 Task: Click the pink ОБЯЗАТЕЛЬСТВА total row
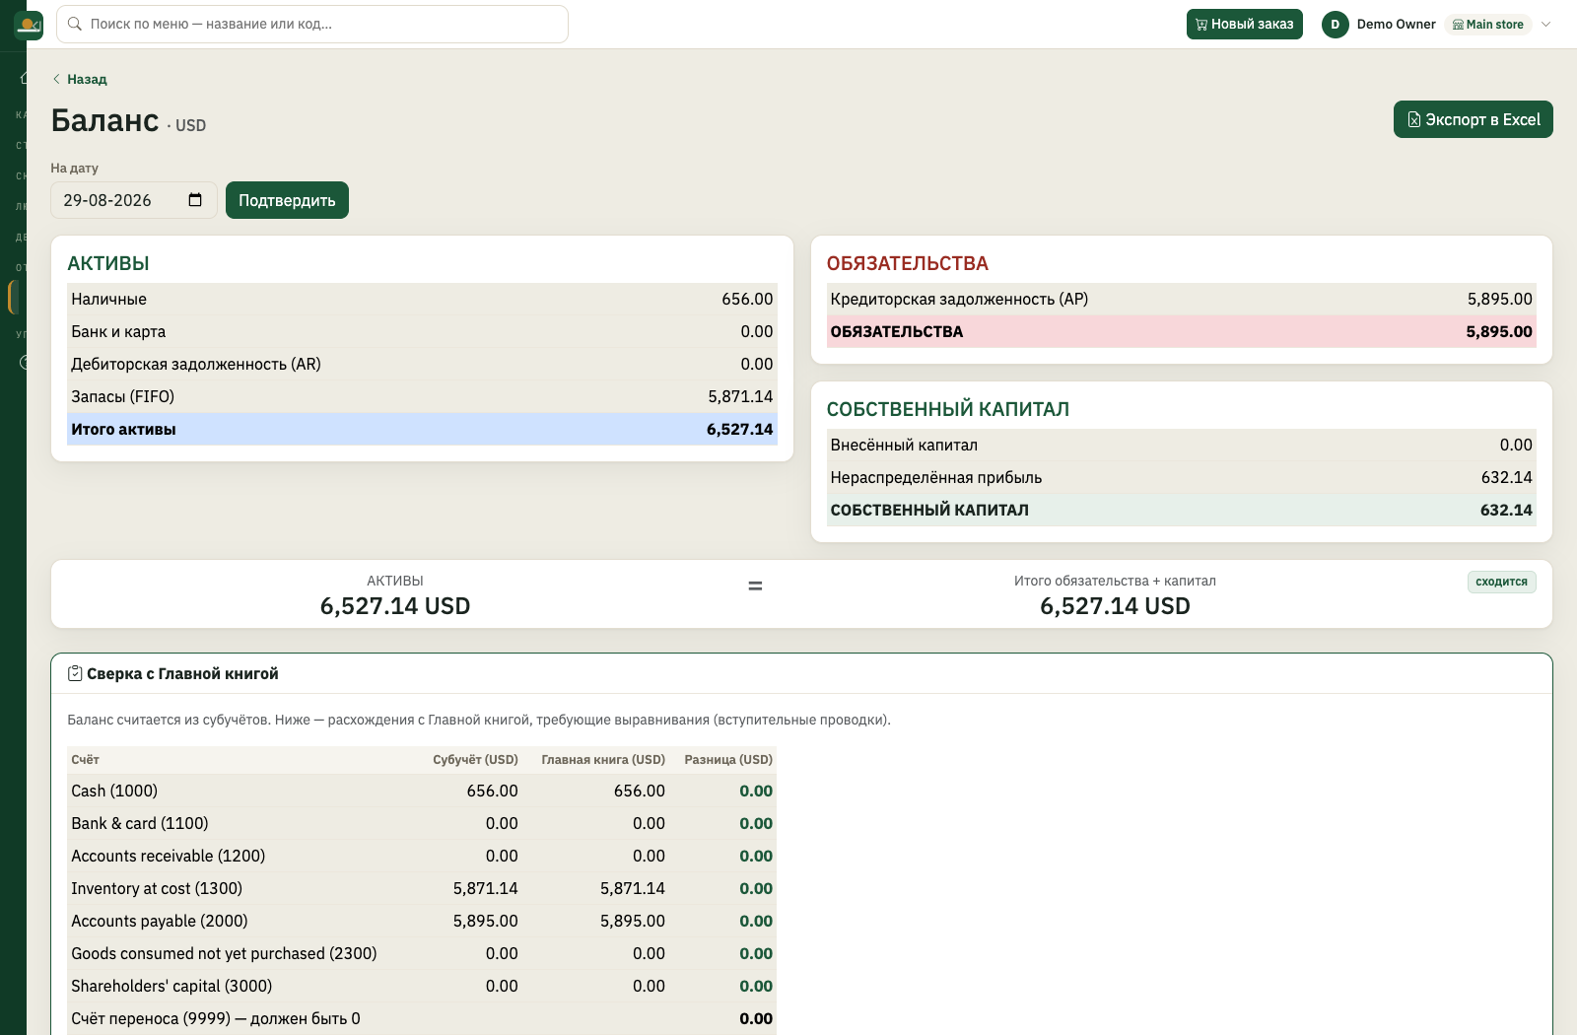point(1181,331)
